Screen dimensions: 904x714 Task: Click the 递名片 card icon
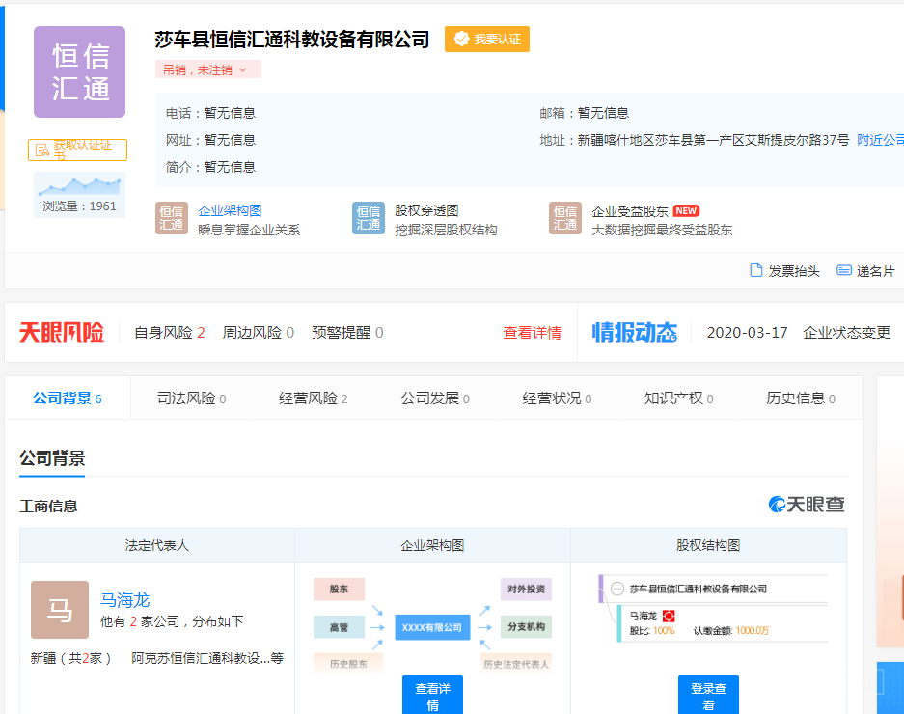(x=844, y=271)
